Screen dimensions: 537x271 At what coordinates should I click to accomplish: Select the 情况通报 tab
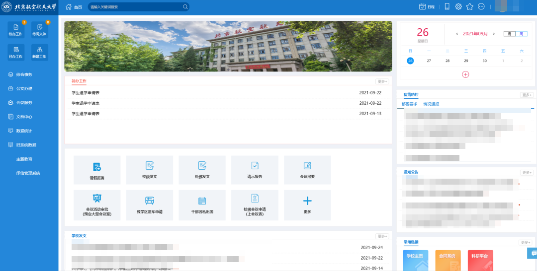pos(431,104)
